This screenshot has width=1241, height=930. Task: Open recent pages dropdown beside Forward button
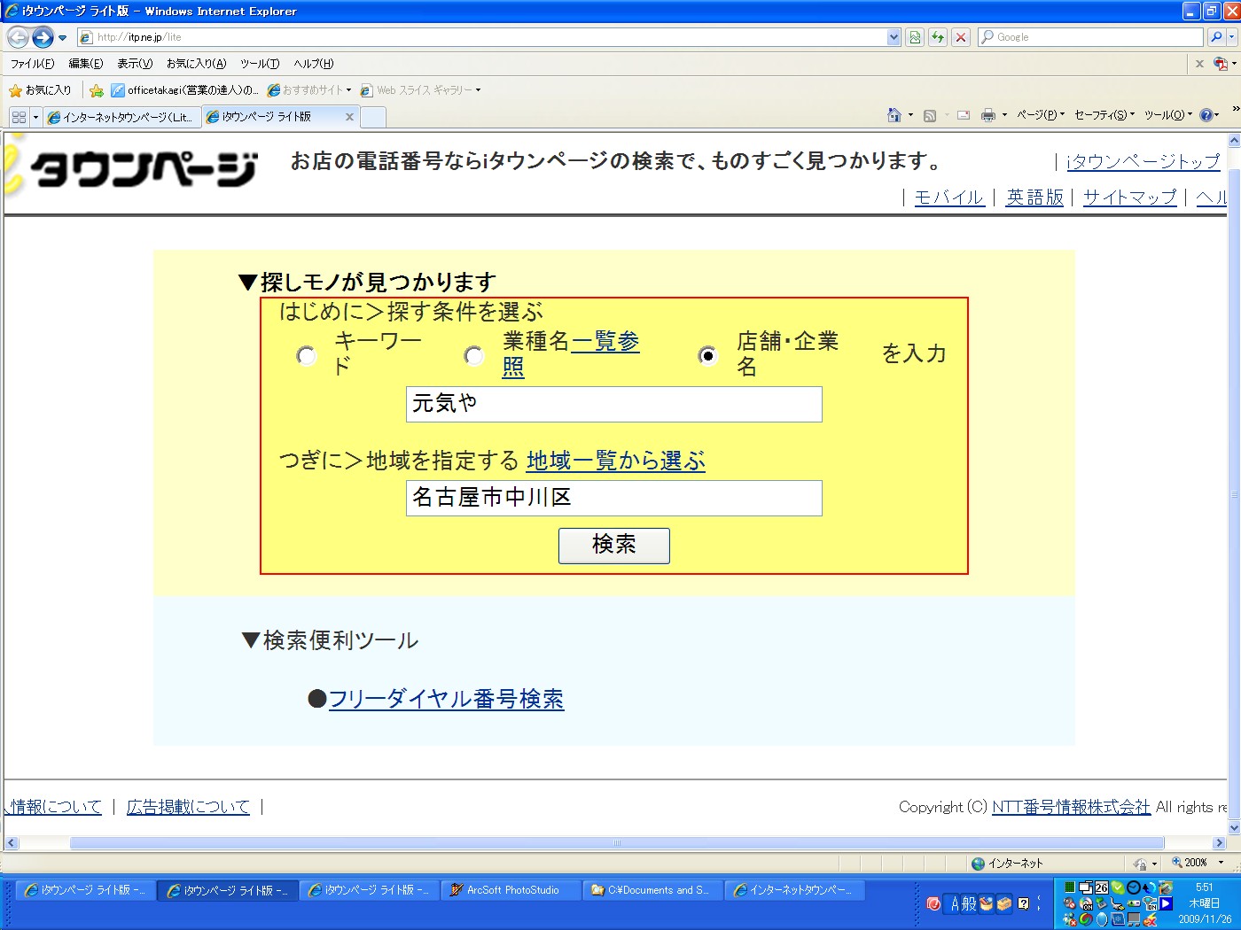tap(62, 38)
